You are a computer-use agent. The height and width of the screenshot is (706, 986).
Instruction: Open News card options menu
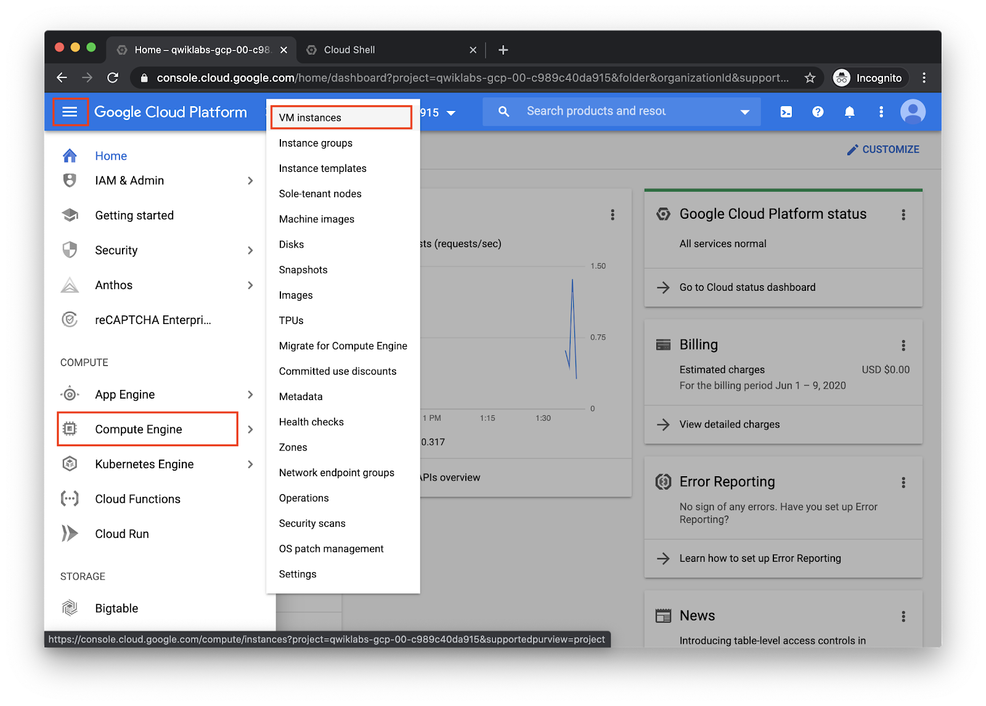(903, 616)
